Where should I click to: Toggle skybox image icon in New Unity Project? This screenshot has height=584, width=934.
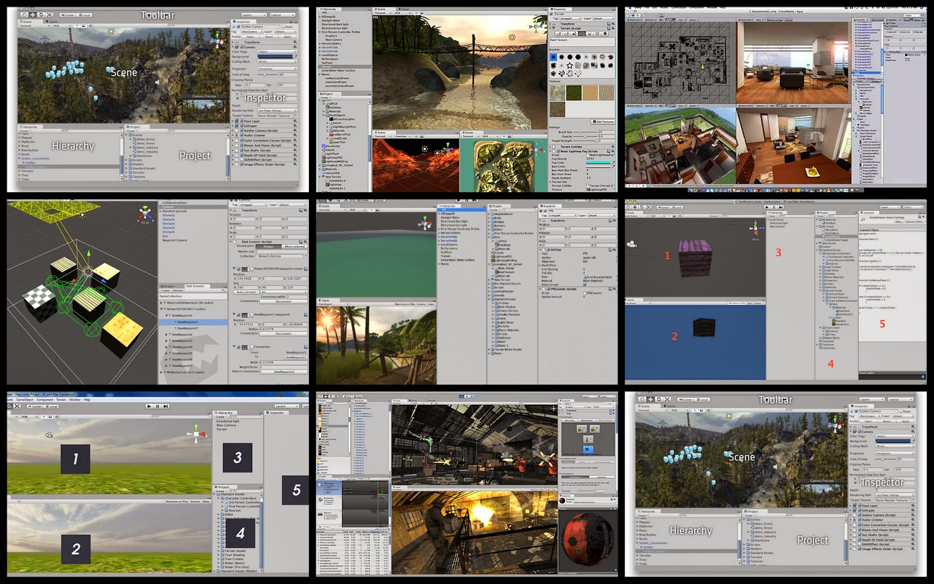pyautogui.click(x=50, y=417)
